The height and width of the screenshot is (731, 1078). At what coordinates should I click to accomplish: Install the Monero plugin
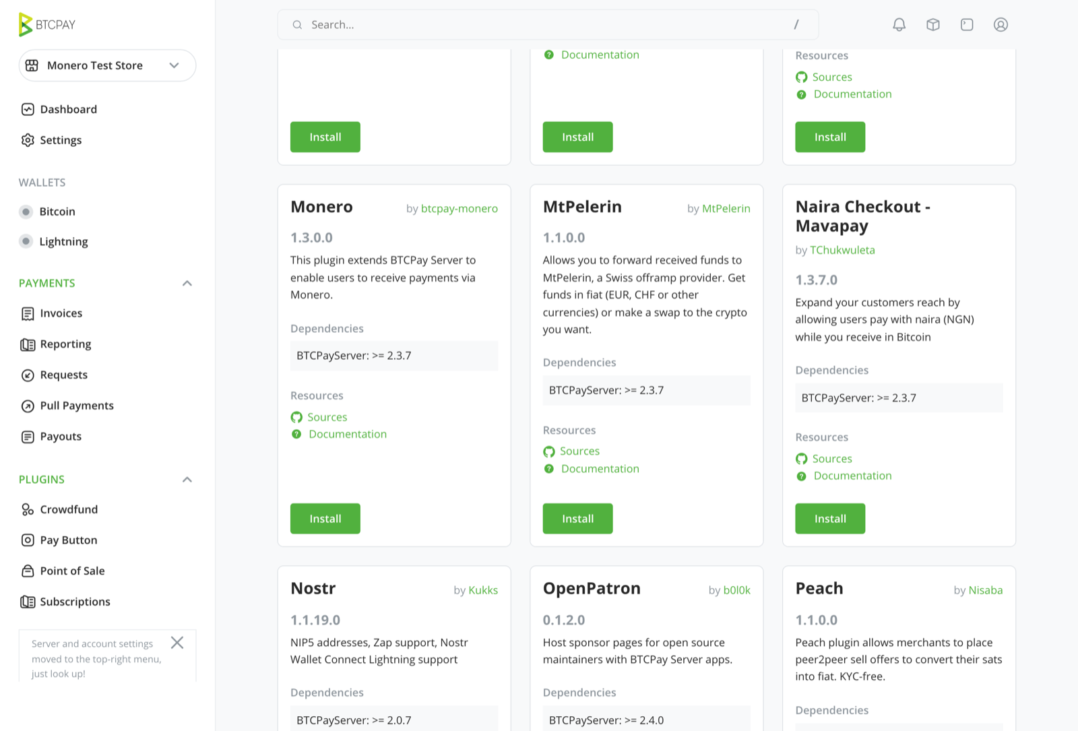tap(325, 519)
